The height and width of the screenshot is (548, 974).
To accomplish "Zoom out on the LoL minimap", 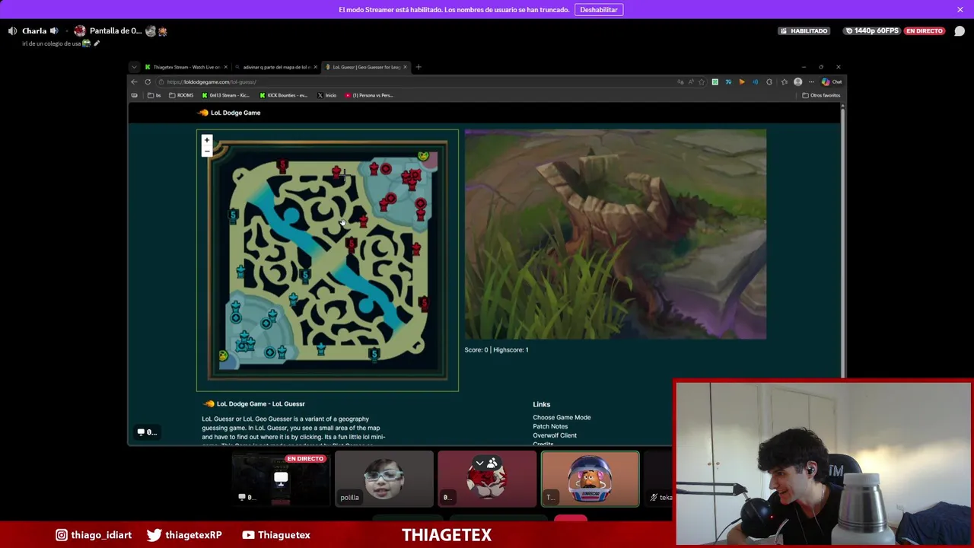I will tap(206, 151).
